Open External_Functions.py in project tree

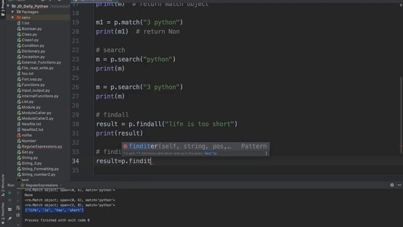coord(39,62)
